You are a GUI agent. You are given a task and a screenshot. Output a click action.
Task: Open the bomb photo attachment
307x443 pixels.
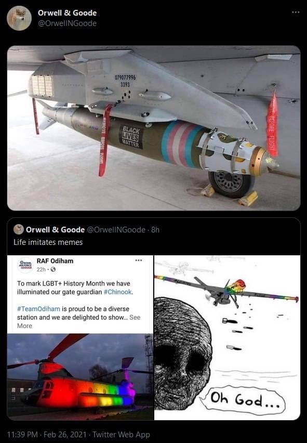154,128
